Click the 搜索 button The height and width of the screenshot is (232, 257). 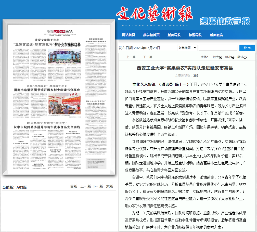tap(247, 48)
